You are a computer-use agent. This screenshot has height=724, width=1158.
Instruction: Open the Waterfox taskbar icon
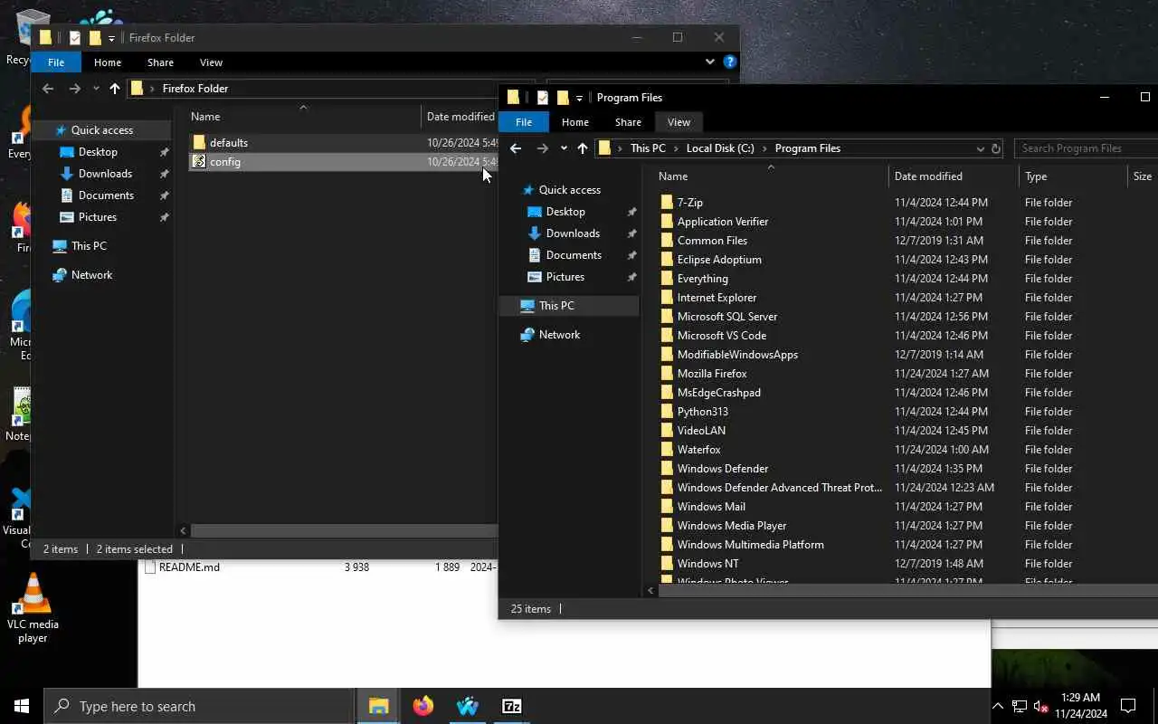click(x=467, y=706)
